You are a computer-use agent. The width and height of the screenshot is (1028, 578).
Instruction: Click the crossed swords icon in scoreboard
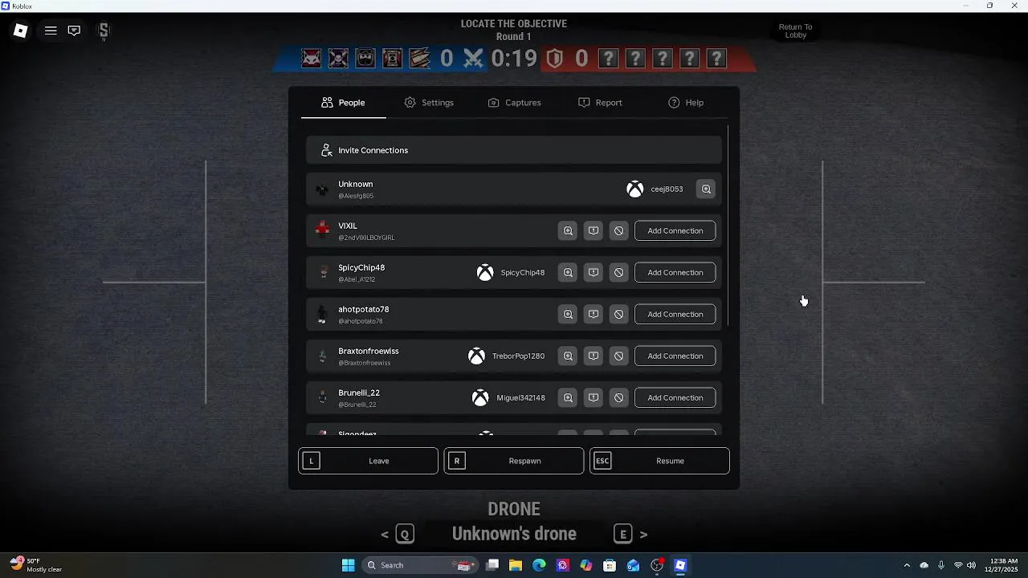[x=474, y=59]
